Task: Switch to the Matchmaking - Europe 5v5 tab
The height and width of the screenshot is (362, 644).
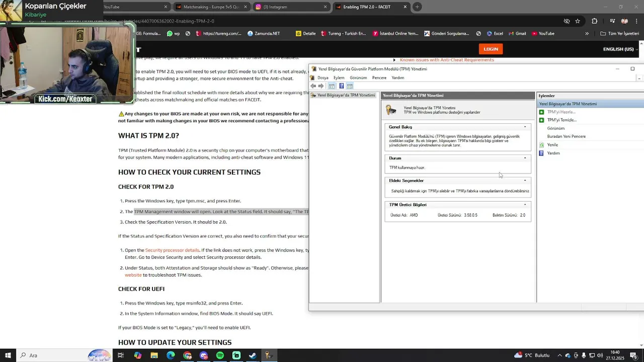Action: [x=212, y=7]
